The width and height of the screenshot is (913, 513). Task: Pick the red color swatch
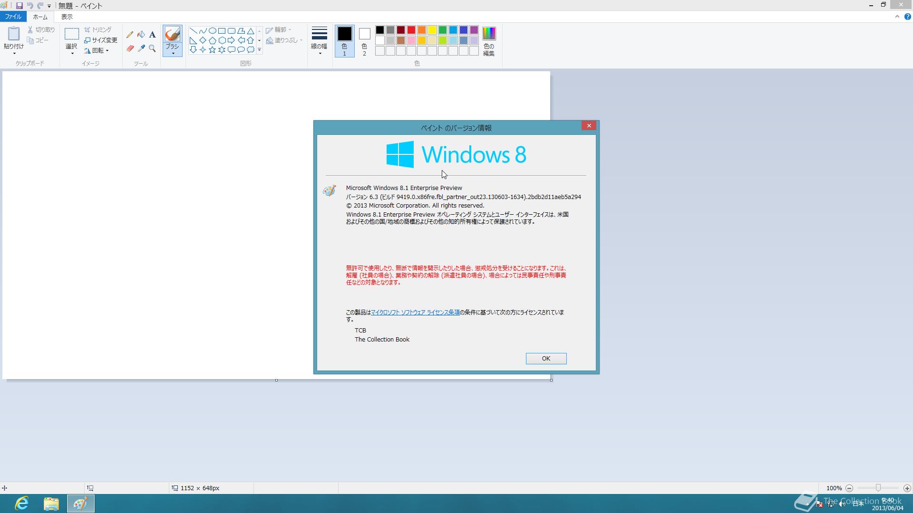(411, 30)
